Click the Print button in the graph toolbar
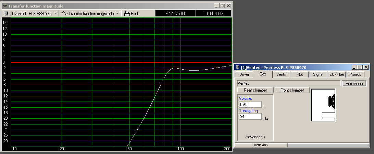374x154 pixels. pos(131,14)
